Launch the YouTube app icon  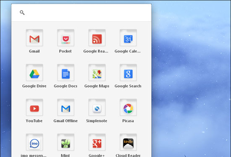pyautogui.click(x=34, y=107)
